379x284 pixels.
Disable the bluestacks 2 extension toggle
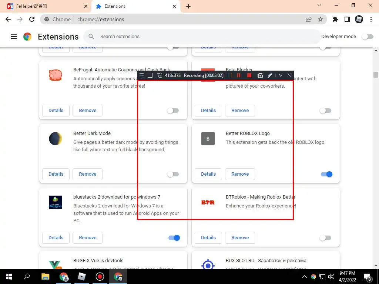[174, 238]
